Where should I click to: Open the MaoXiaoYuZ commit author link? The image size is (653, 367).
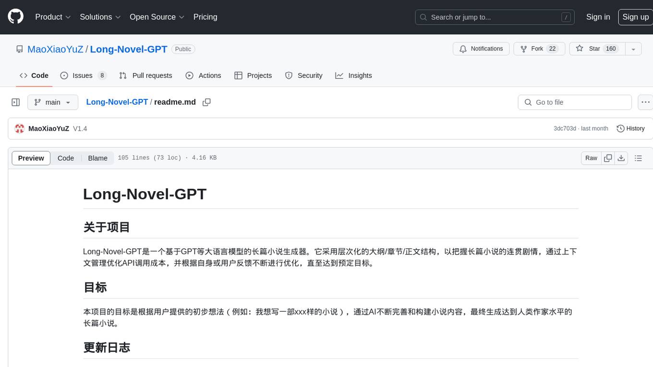click(x=48, y=129)
